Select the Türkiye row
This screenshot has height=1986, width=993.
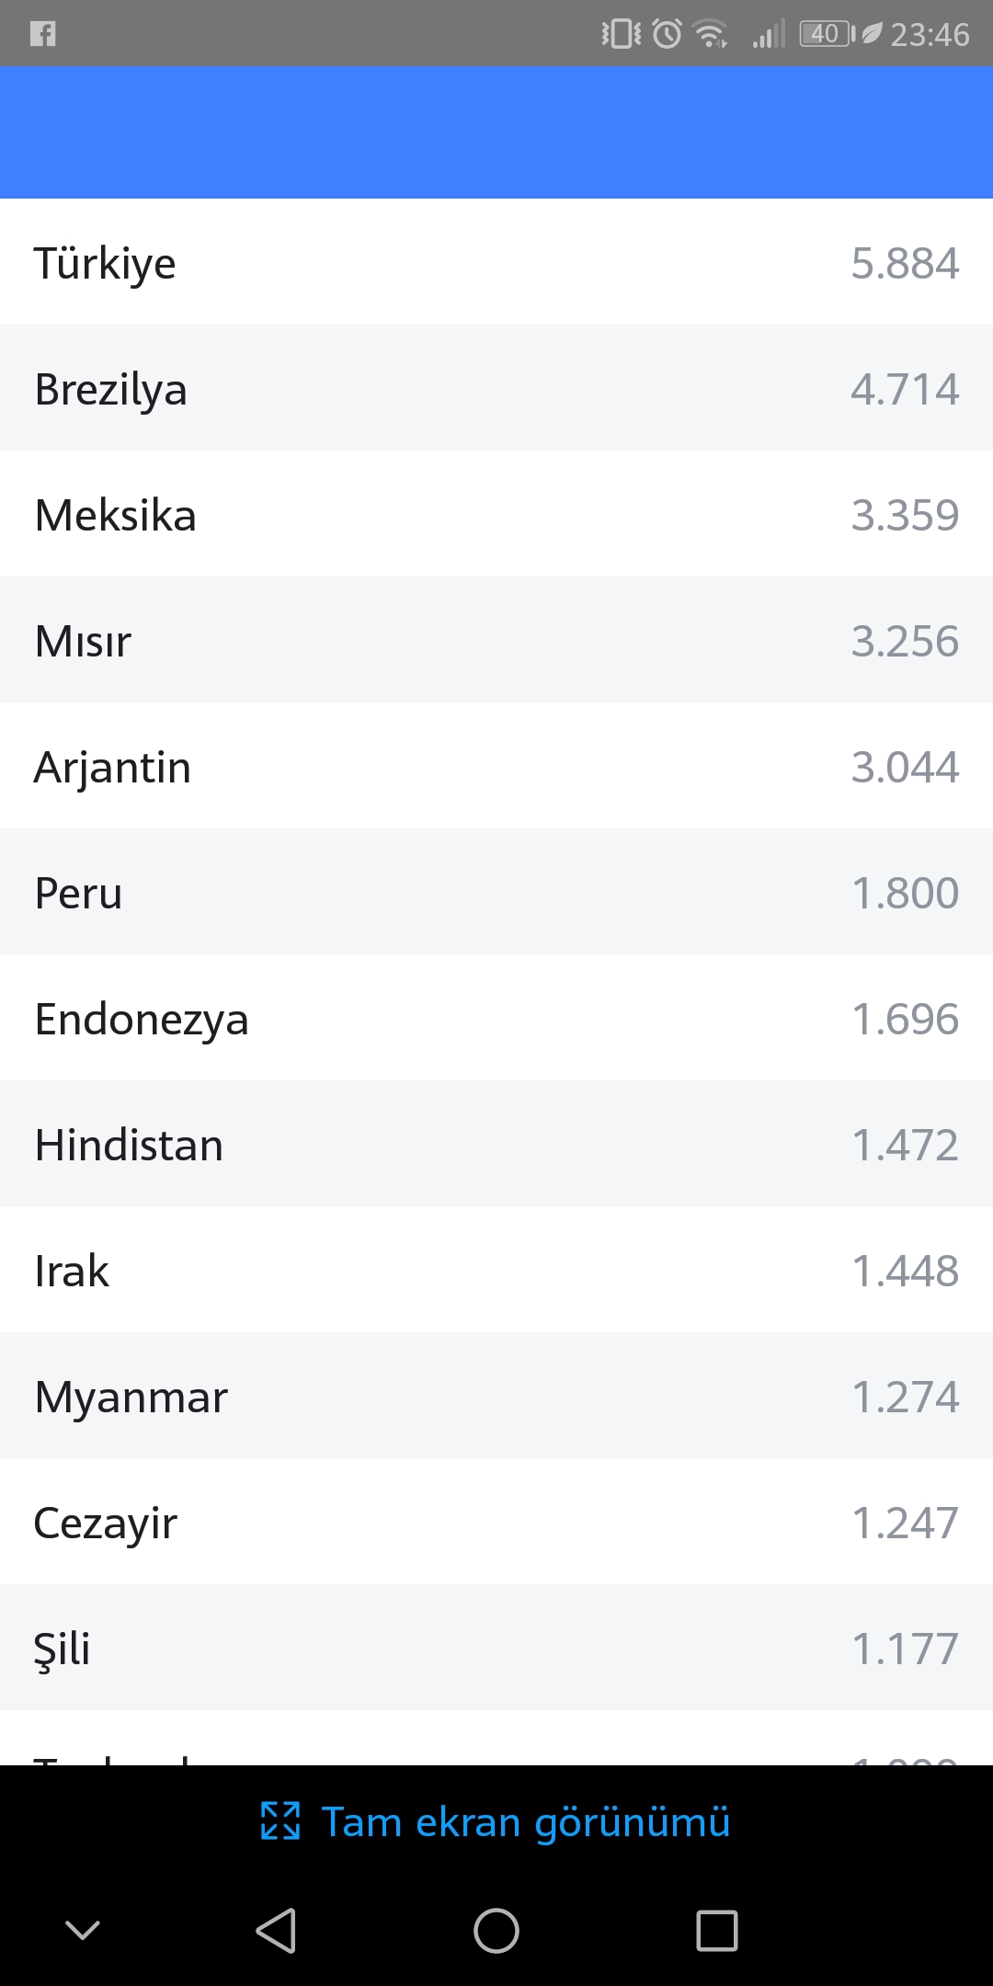tap(496, 262)
